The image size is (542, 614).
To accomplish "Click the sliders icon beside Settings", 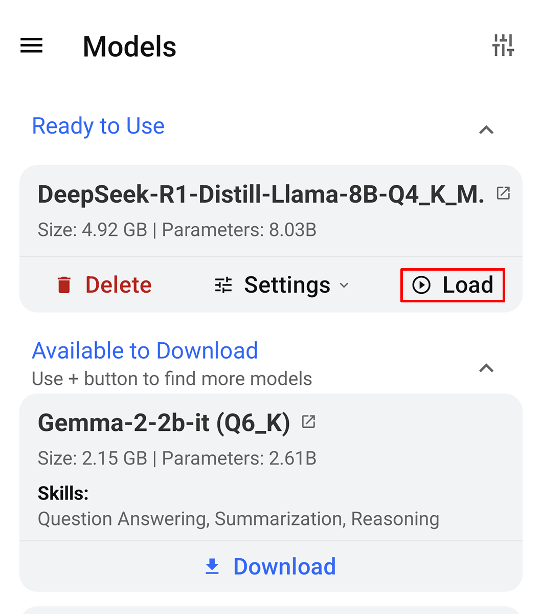I will [x=223, y=285].
